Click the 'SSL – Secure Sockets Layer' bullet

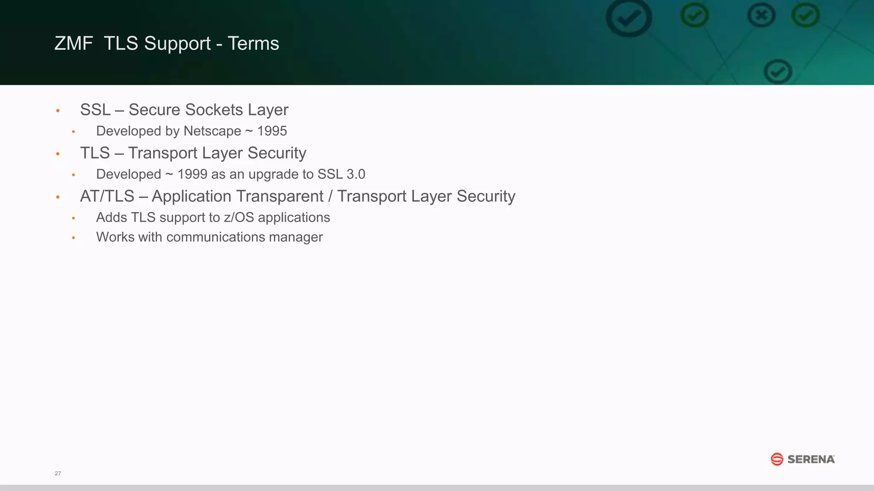184,110
